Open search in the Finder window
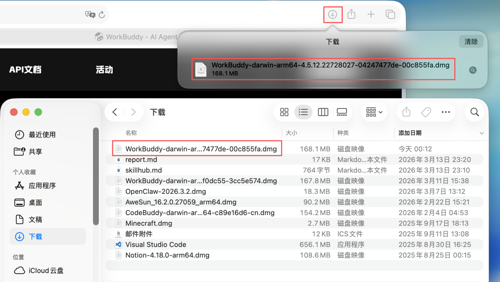 475,112
